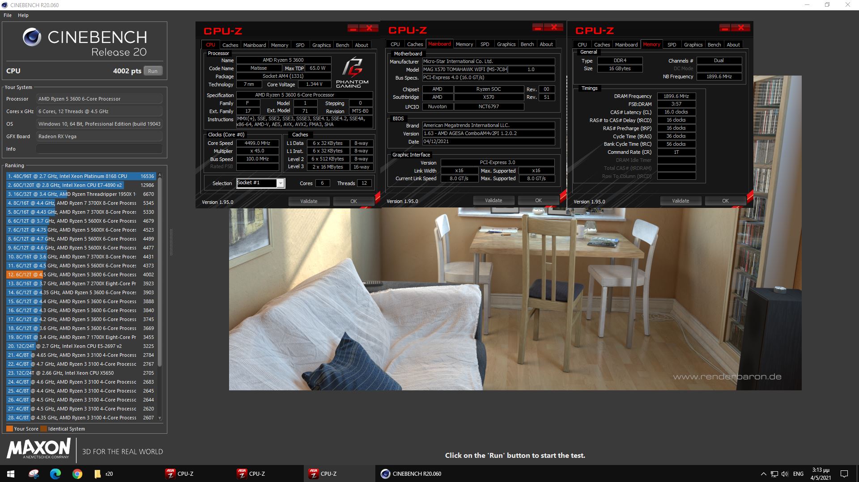The width and height of the screenshot is (859, 482).
Task: Click the BIOS version field 1.63
Action: [489, 133]
